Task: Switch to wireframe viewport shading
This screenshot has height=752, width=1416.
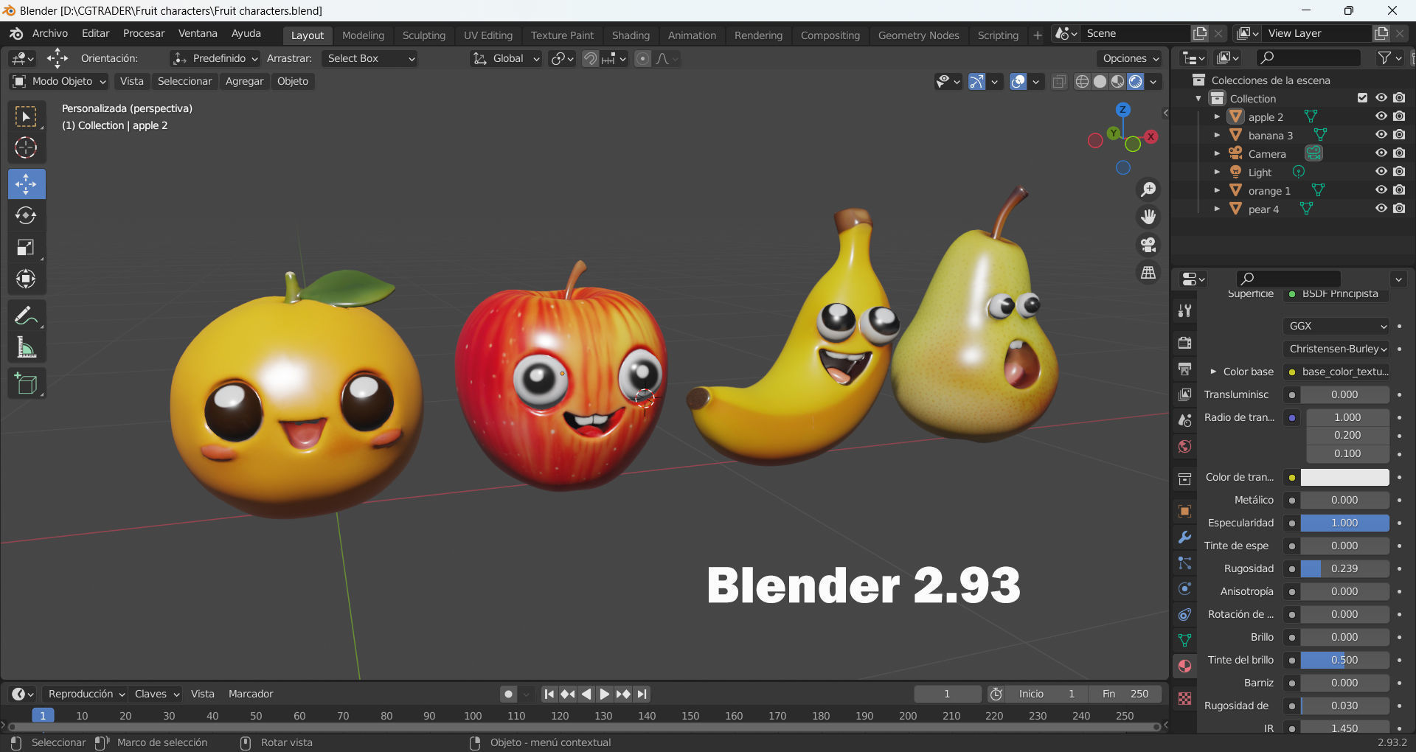Action: click(1082, 82)
